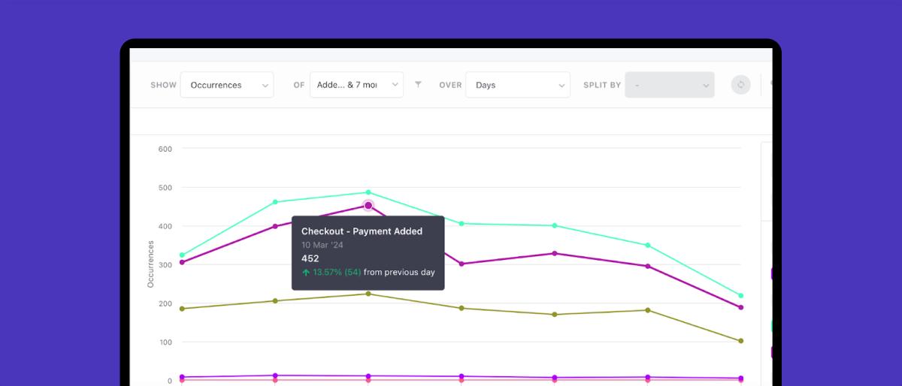Click the highlighted purple data point at 452

tap(368, 206)
